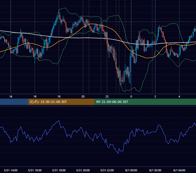
Task: Click the 6/1 04:00 label on indicator axis
Action: click(x=179, y=170)
